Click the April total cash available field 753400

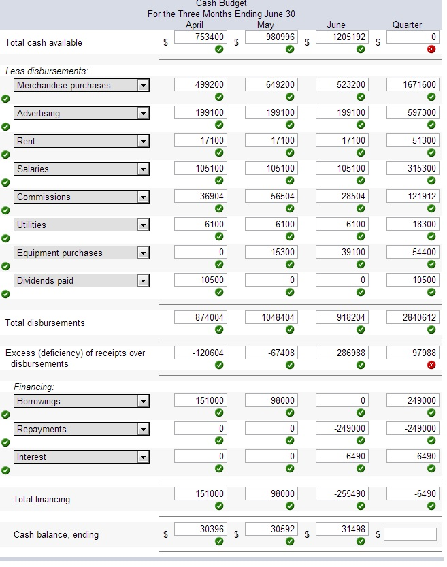point(201,37)
